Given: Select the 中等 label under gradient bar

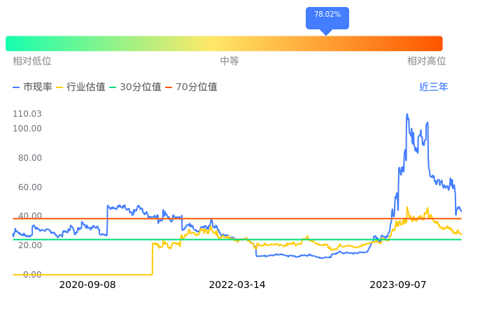Looking at the screenshot, I should point(230,62).
